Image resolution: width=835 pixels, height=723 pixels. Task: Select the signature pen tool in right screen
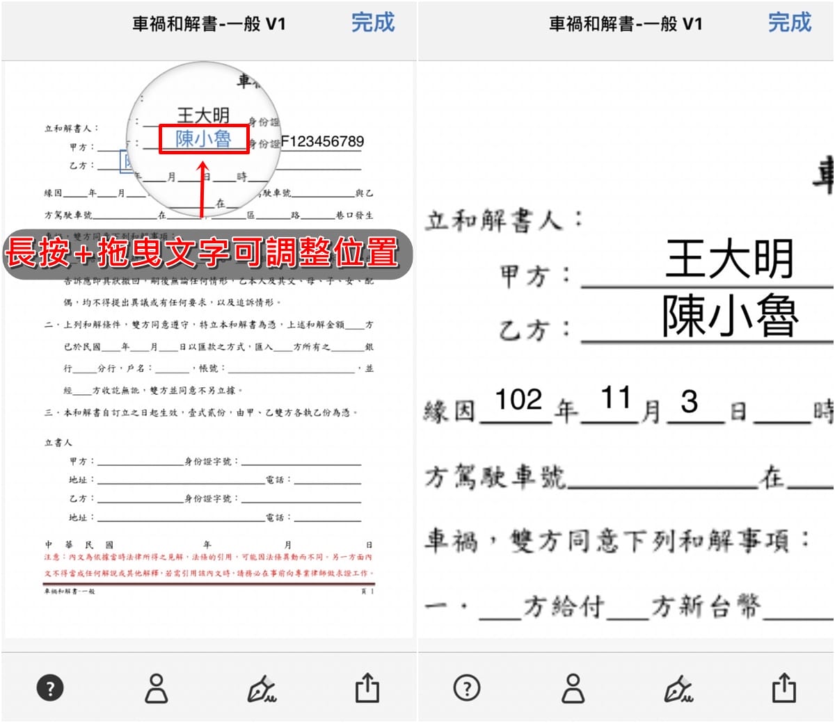coord(678,689)
